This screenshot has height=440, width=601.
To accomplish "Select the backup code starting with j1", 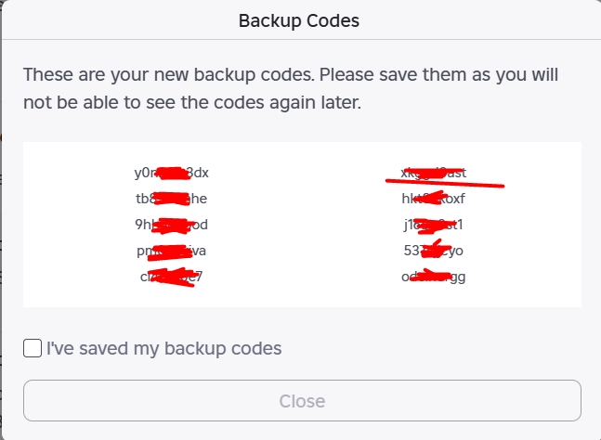I will point(433,225).
